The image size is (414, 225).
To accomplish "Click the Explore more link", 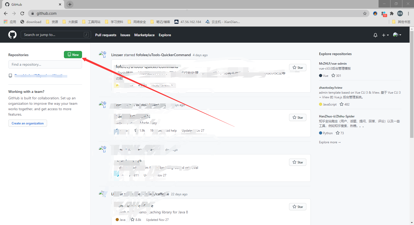I will [x=330, y=142].
